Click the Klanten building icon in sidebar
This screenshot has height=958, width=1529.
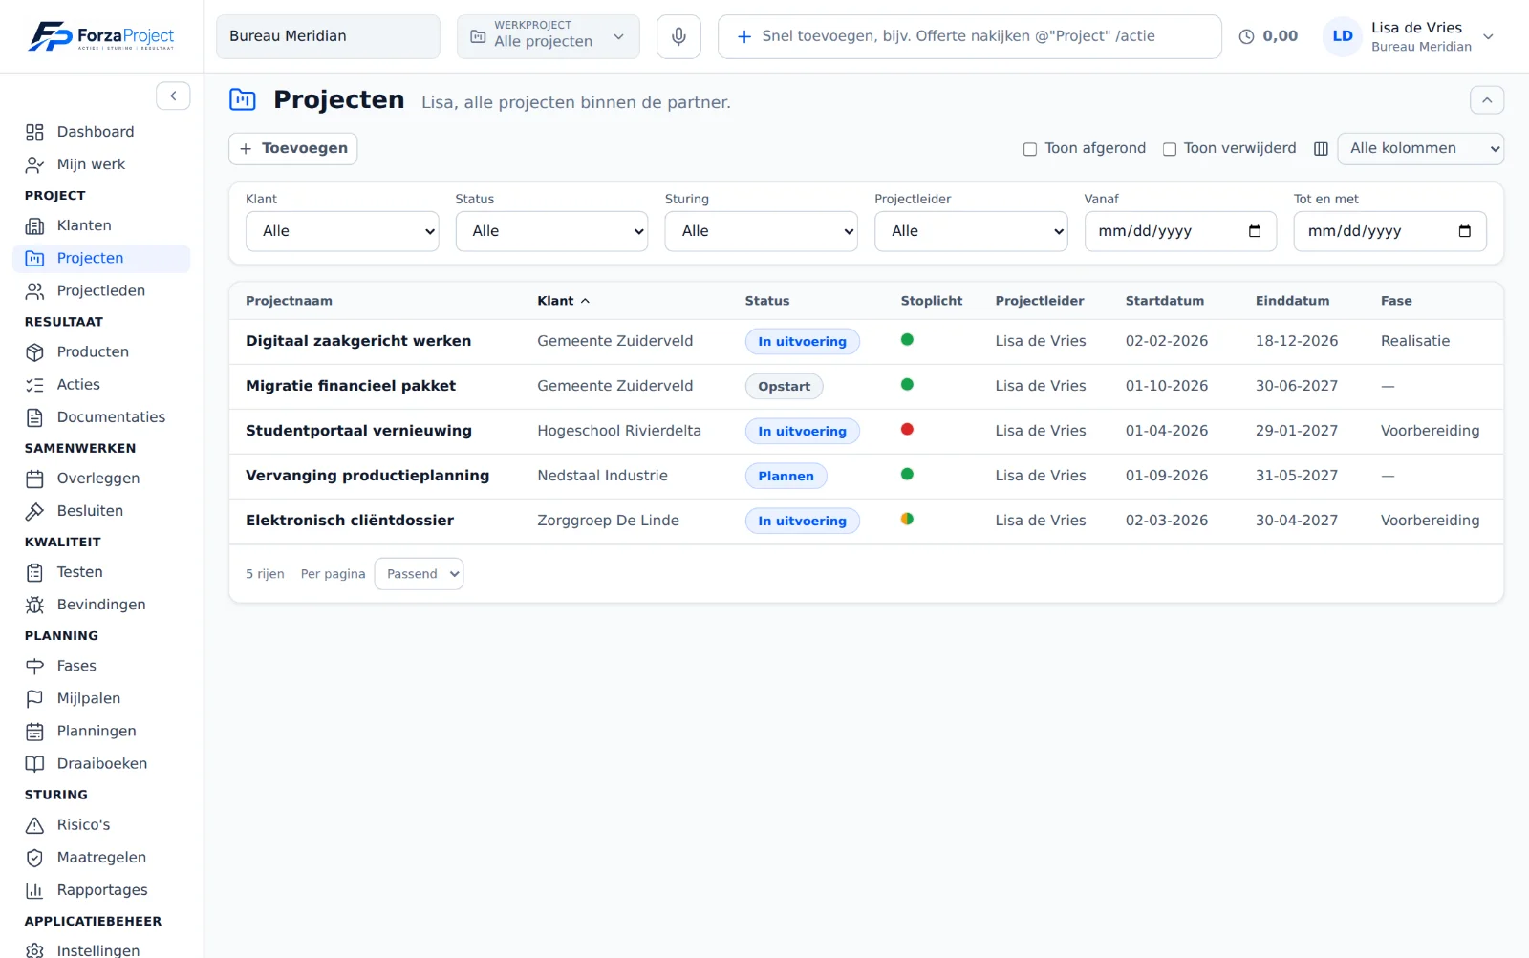coord(34,225)
